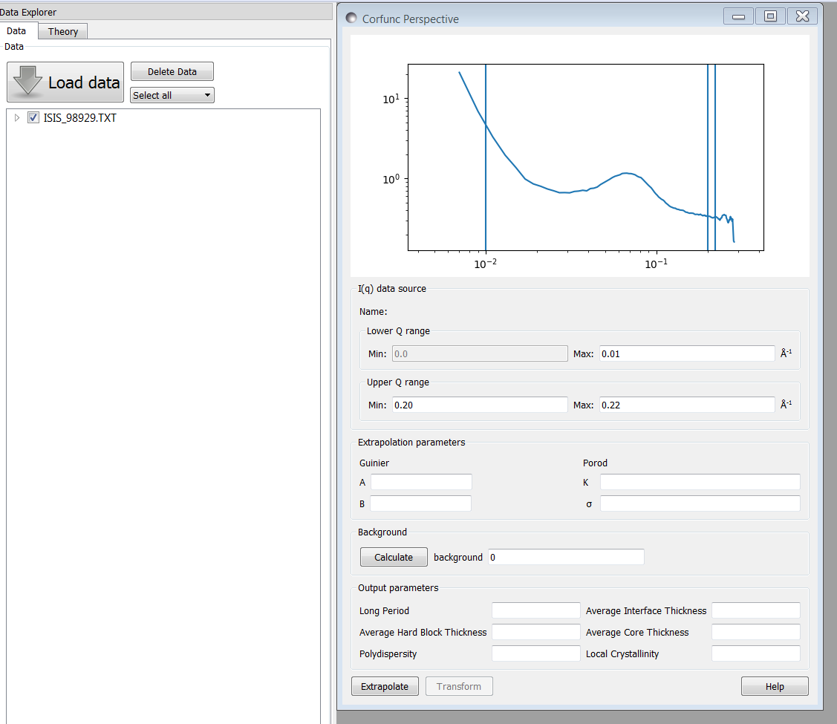Click the Lower Q range Max field
The width and height of the screenshot is (837, 724).
click(x=687, y=353)
